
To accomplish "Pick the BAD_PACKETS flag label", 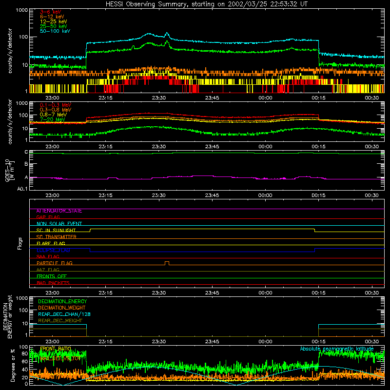I will [x=53, y=283].
